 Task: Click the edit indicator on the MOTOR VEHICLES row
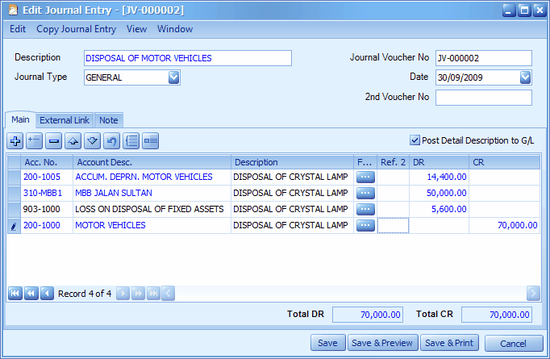[x=14, y=226]
